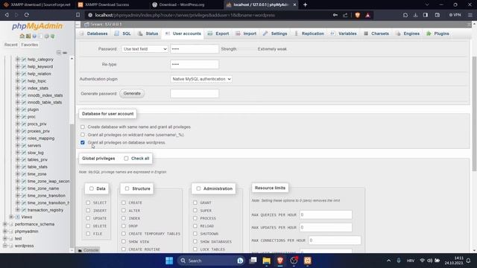Uncheck Grant all privileges on database wordpress

(83, 142)
